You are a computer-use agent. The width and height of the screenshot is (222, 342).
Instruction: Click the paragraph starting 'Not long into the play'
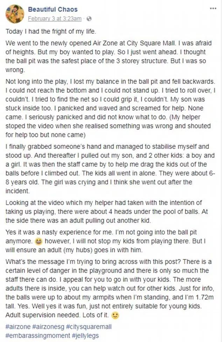[x=110, y=108]
